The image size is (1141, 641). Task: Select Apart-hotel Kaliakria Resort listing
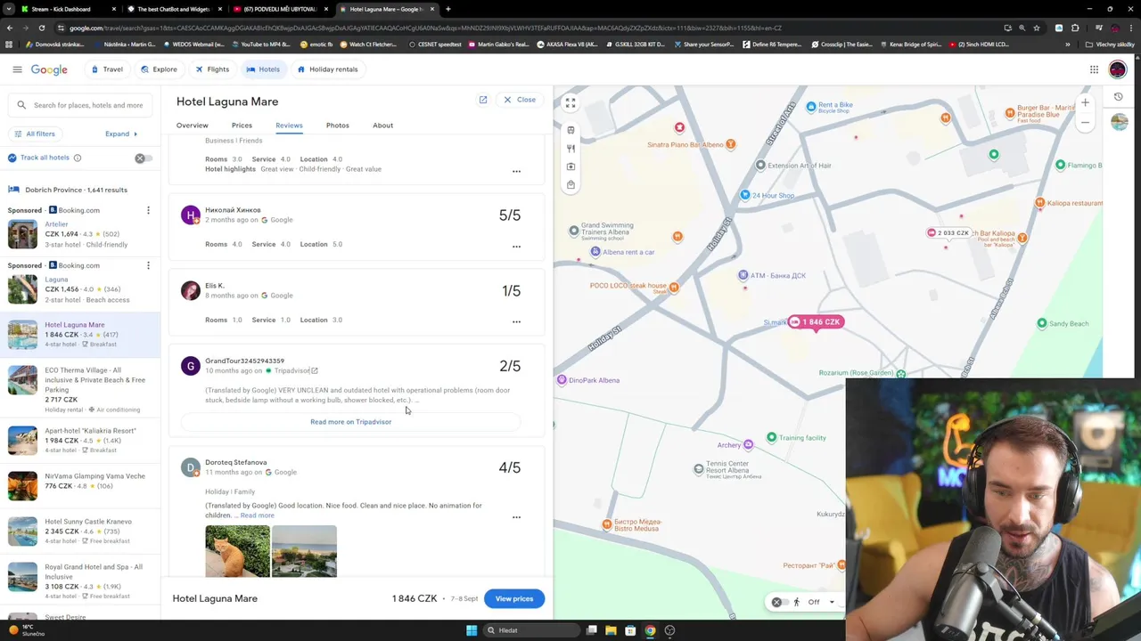tap(80, 440)
